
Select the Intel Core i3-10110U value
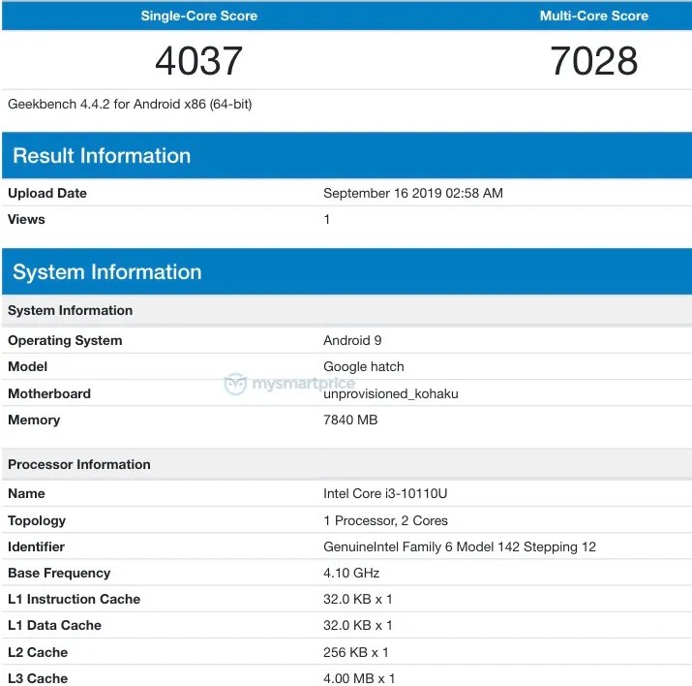[x=385, y=493]
